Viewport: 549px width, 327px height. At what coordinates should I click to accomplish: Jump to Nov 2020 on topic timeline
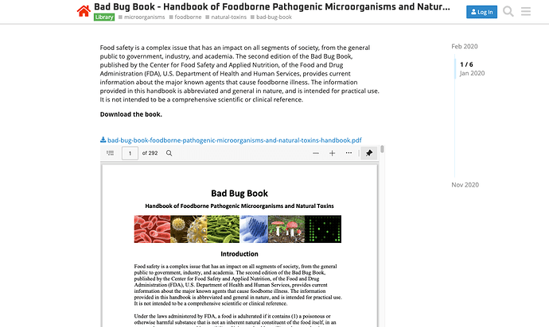[465, 185]
